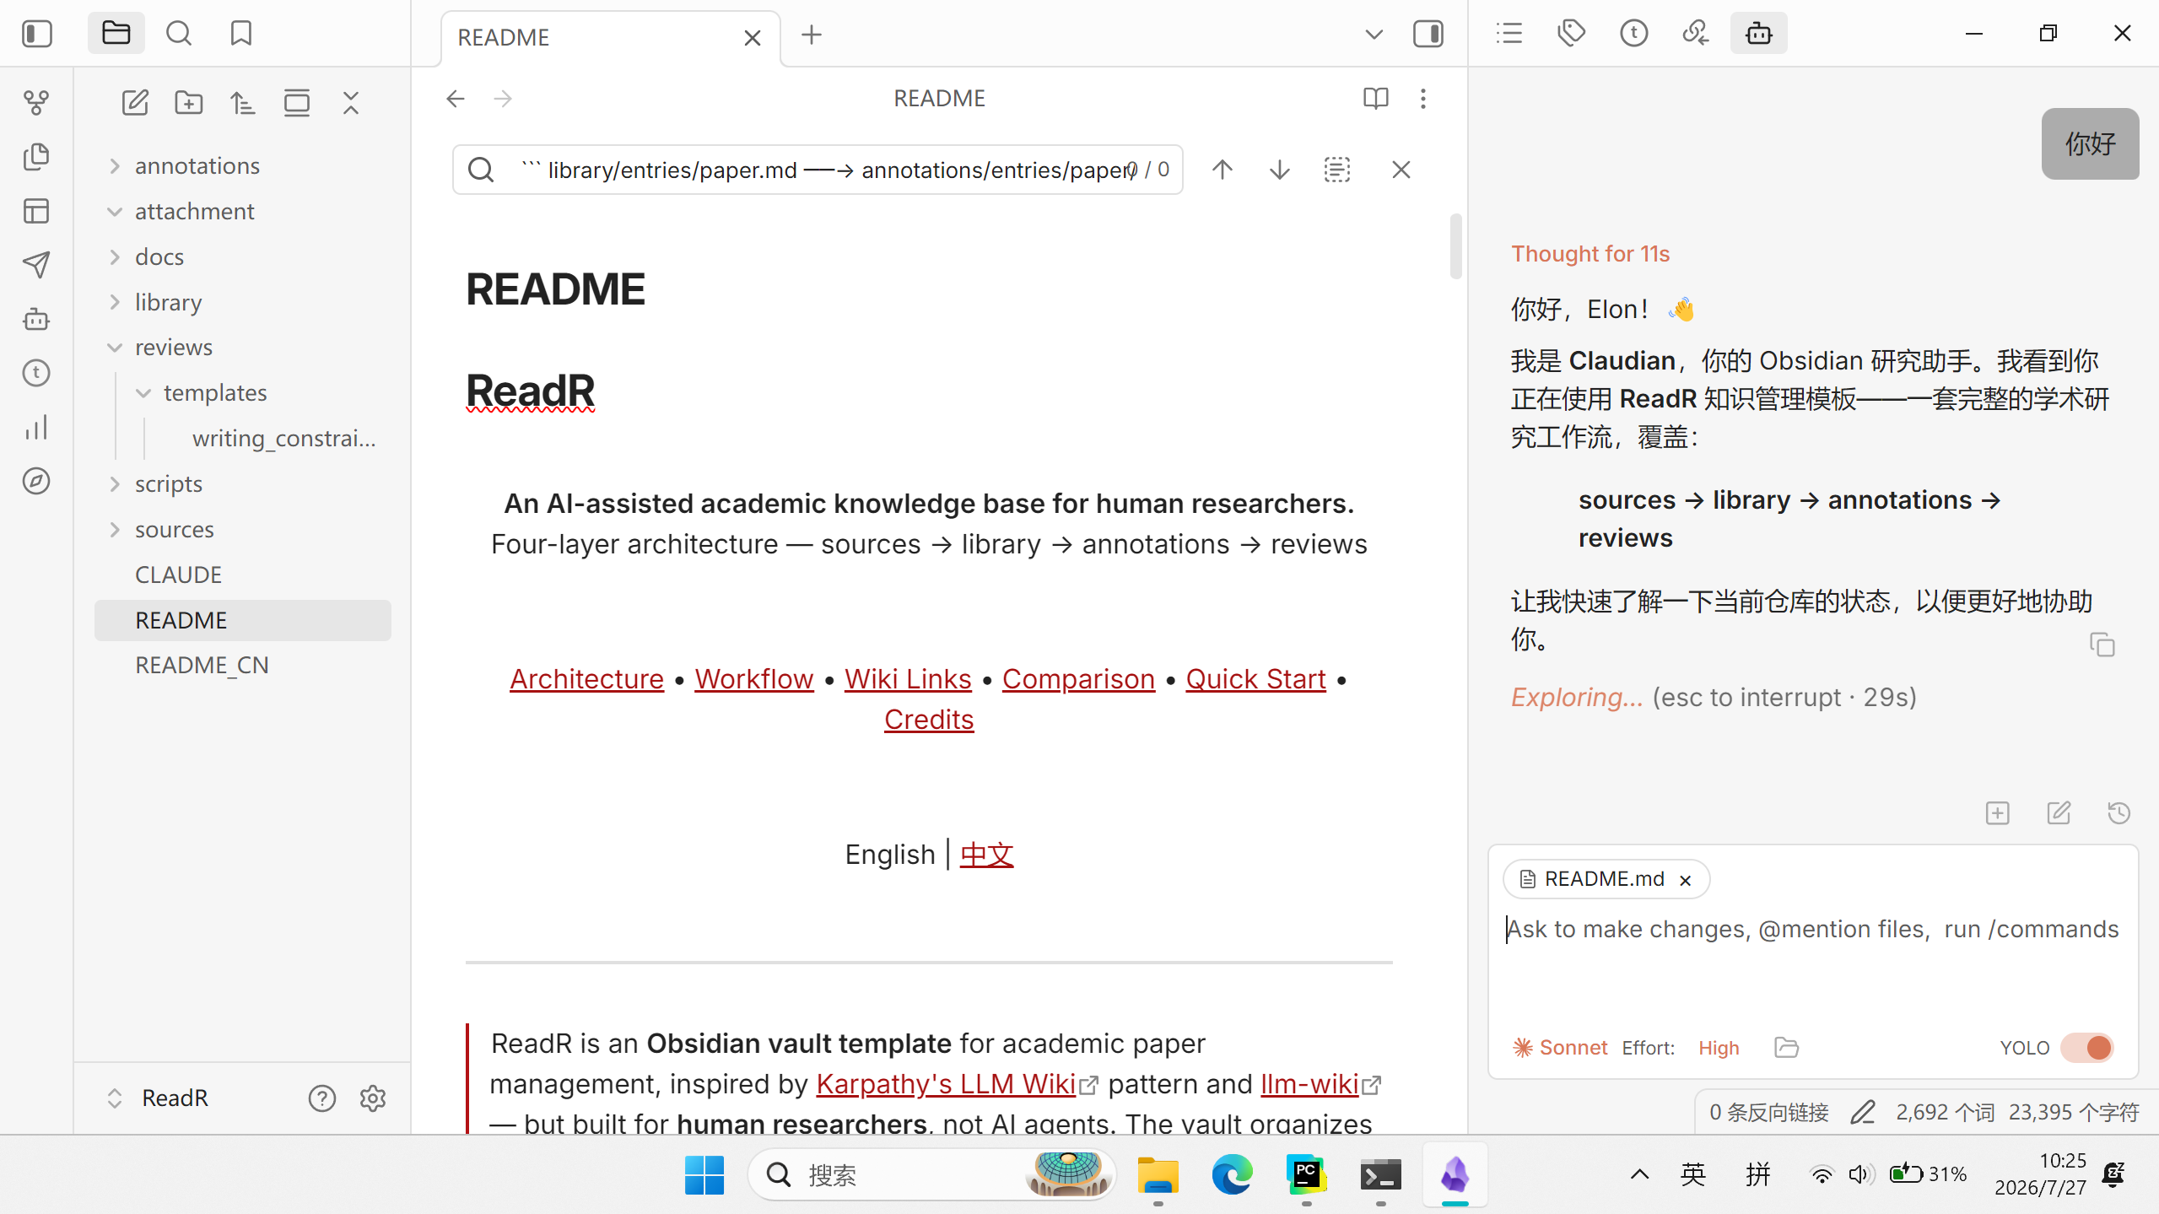The height and width of the screenshot is (1214, 2159).
Task: Focus the Claudian chat input box
Action: [1812, 962]
